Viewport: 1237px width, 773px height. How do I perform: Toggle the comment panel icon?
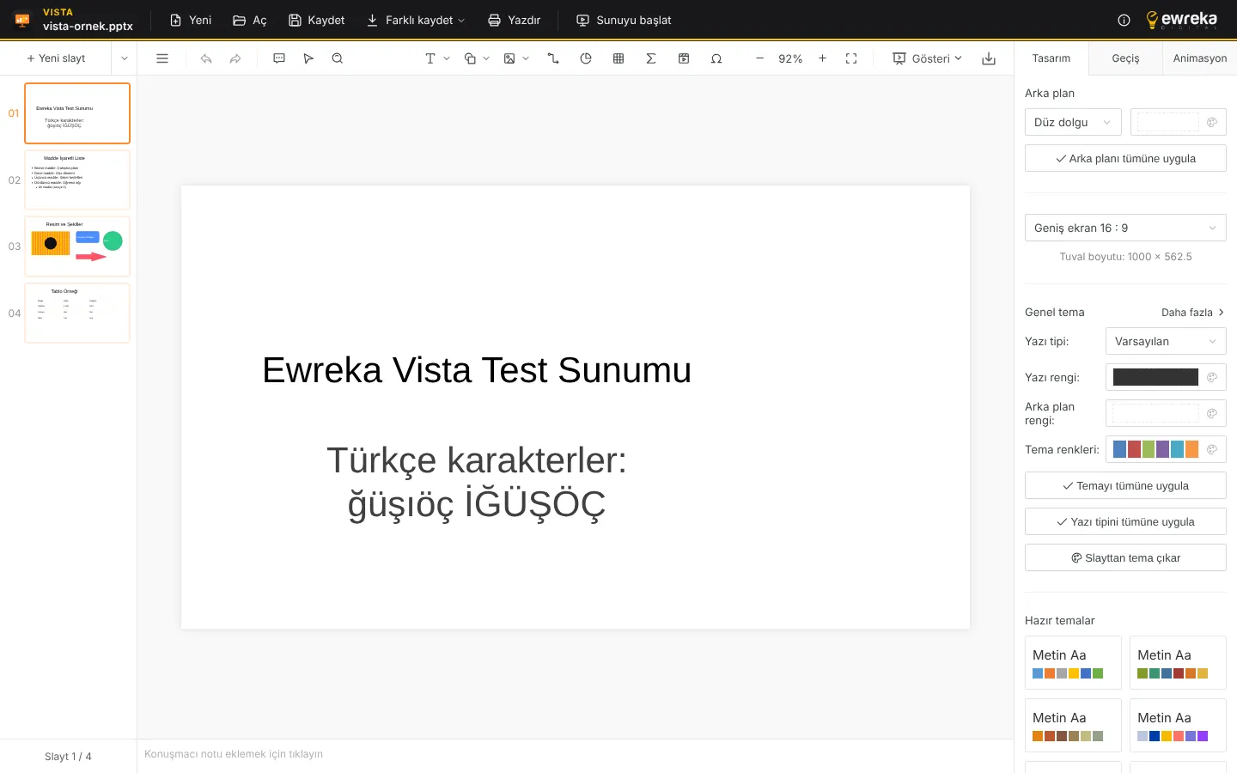click(x=279, y=58)
